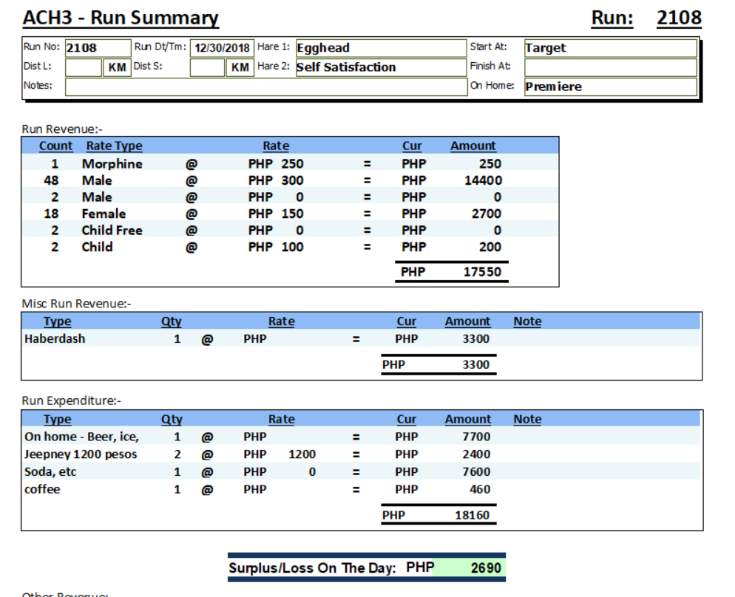Select the Run Dt/Tm date field
Screen dimensions: 735x597
tap(222, 48)
